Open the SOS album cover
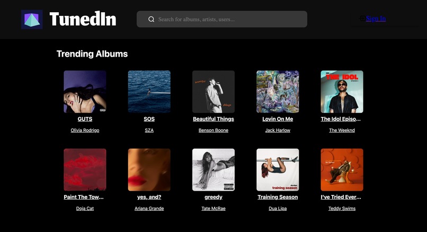This screenshot has height=232, width=427. pyautogui.click(x=149, y=92)
